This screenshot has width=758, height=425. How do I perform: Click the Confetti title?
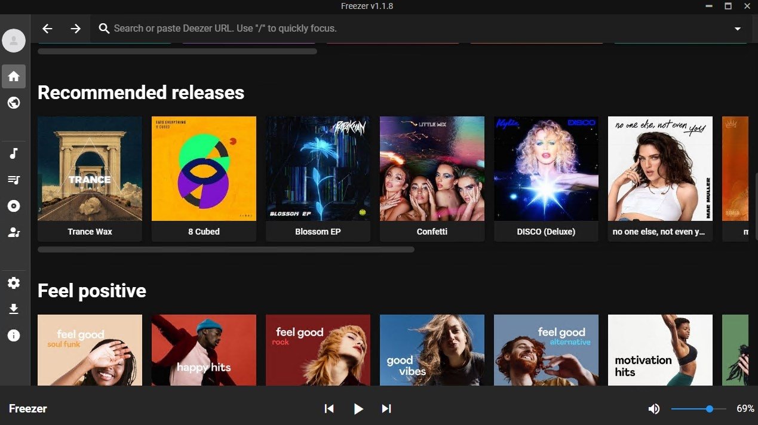click(432, 232)
